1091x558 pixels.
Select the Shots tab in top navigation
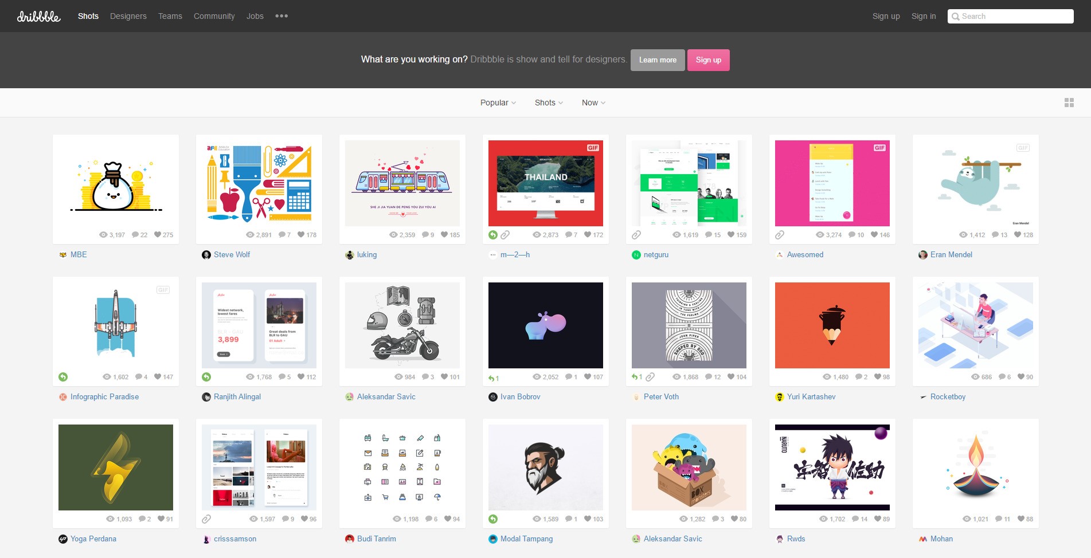[x=88, y=16]
